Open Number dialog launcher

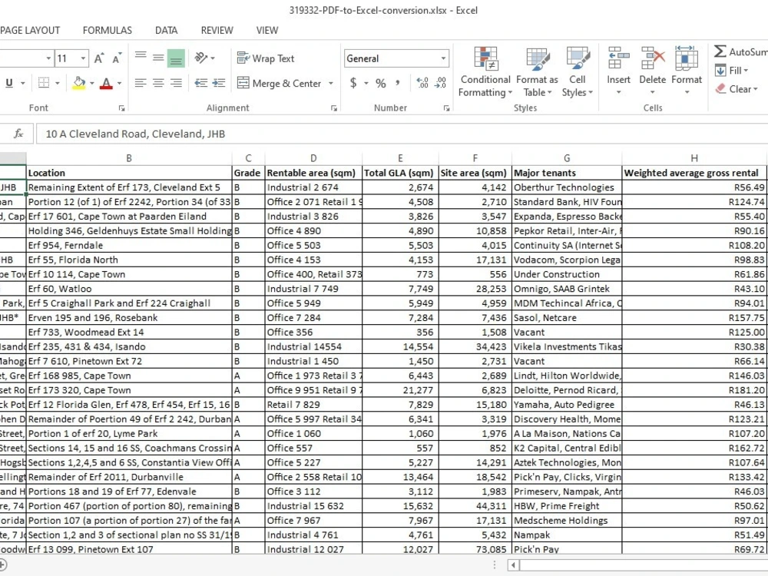(447, 108)
